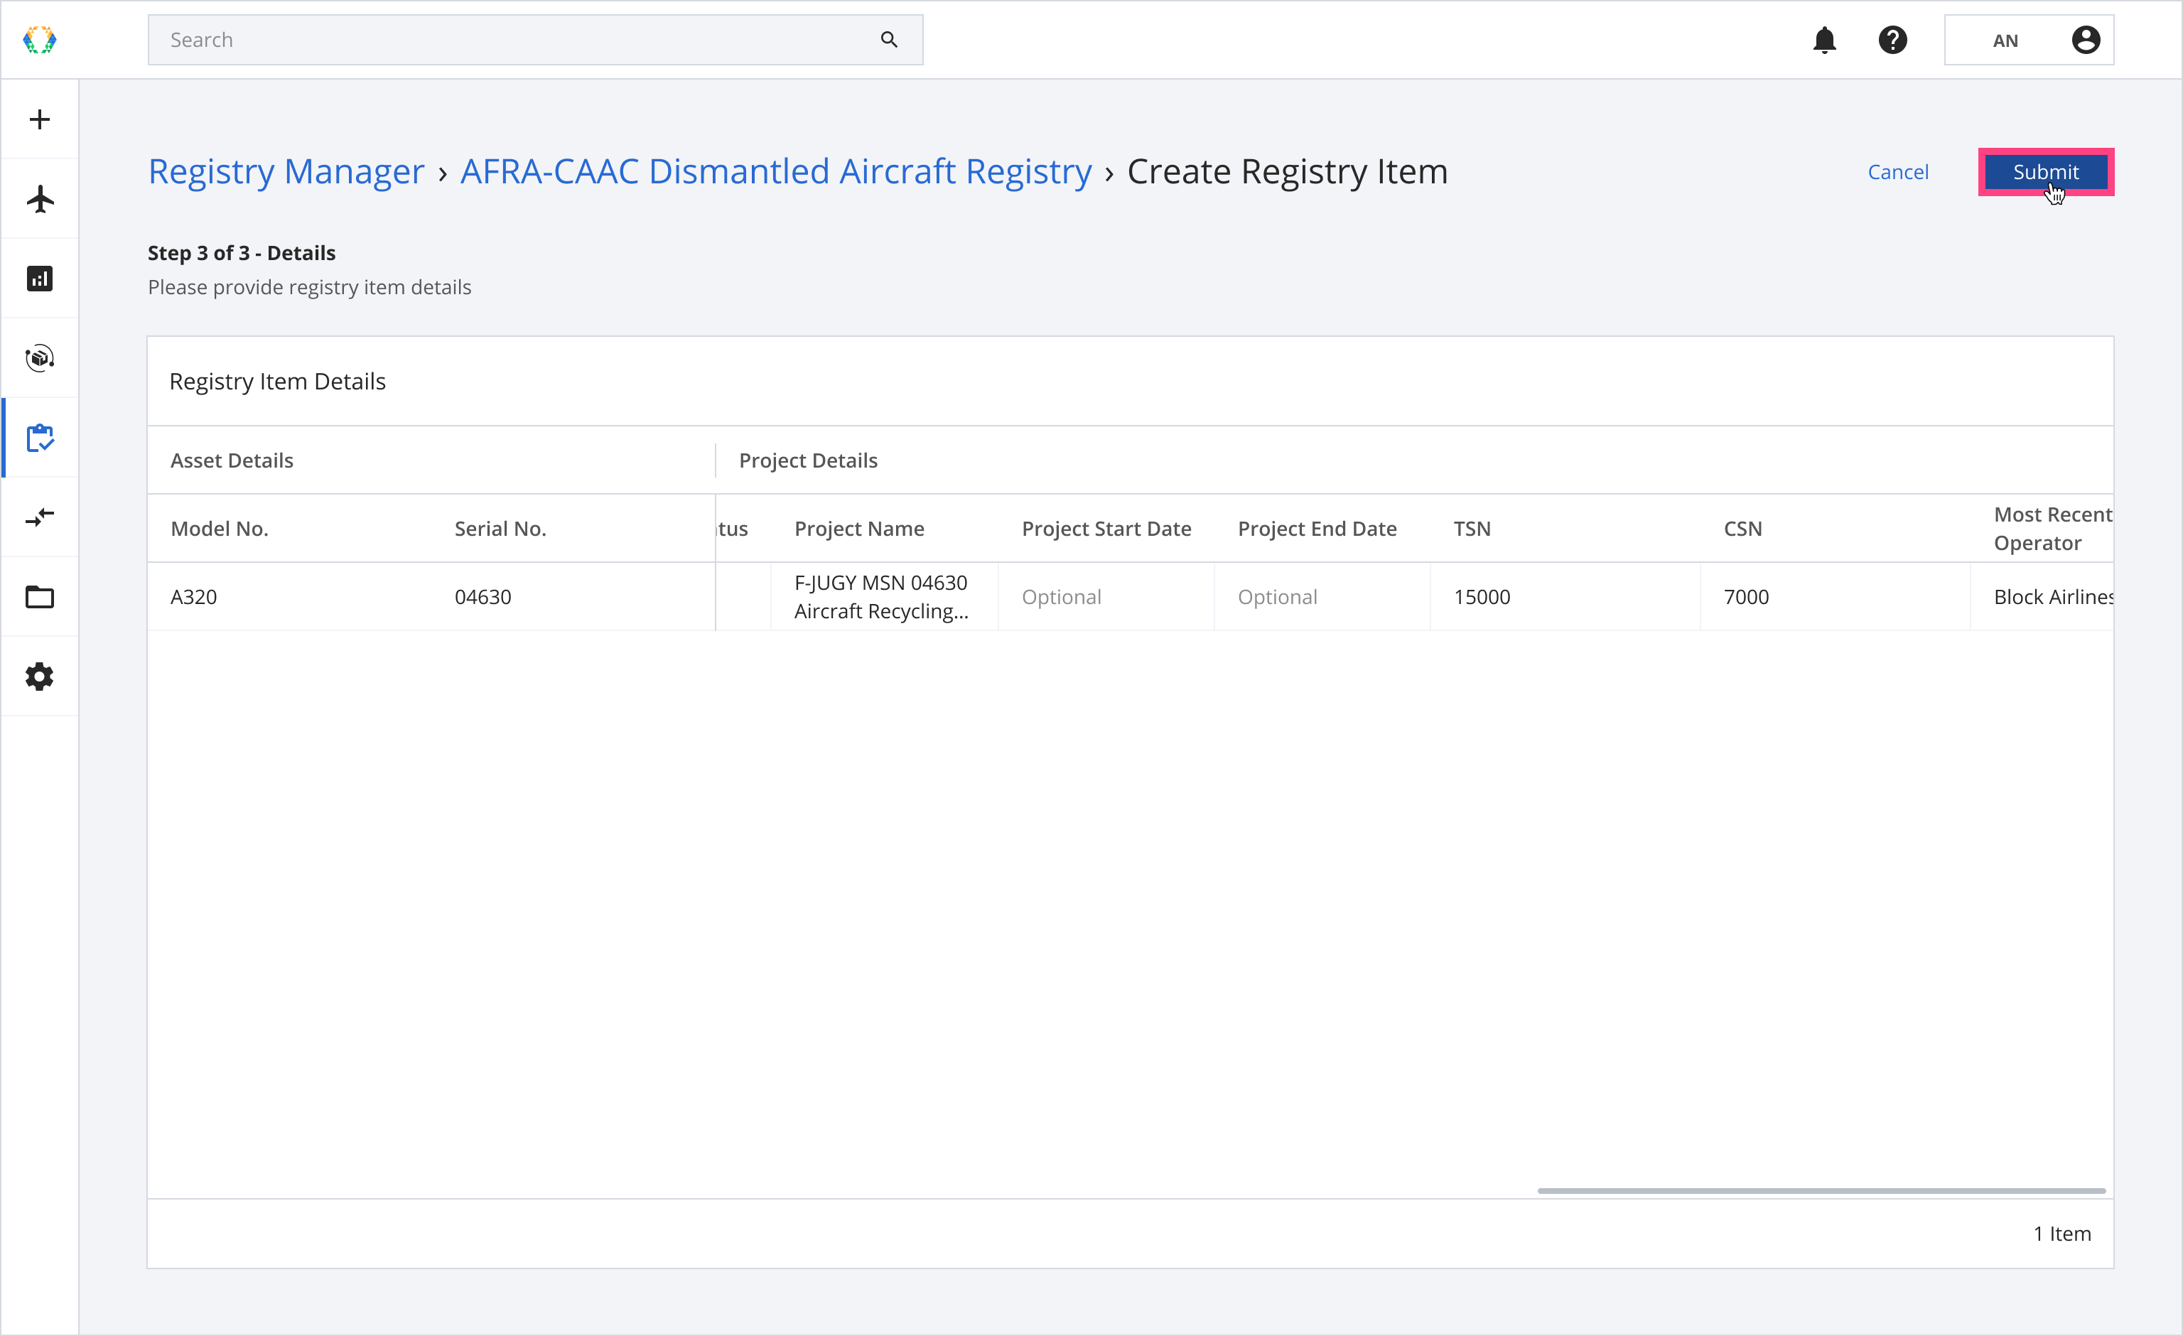Select the package tracking sidebar icon
The height and width of the screenshot is (1336, 2183).
(x=40, y=358)
